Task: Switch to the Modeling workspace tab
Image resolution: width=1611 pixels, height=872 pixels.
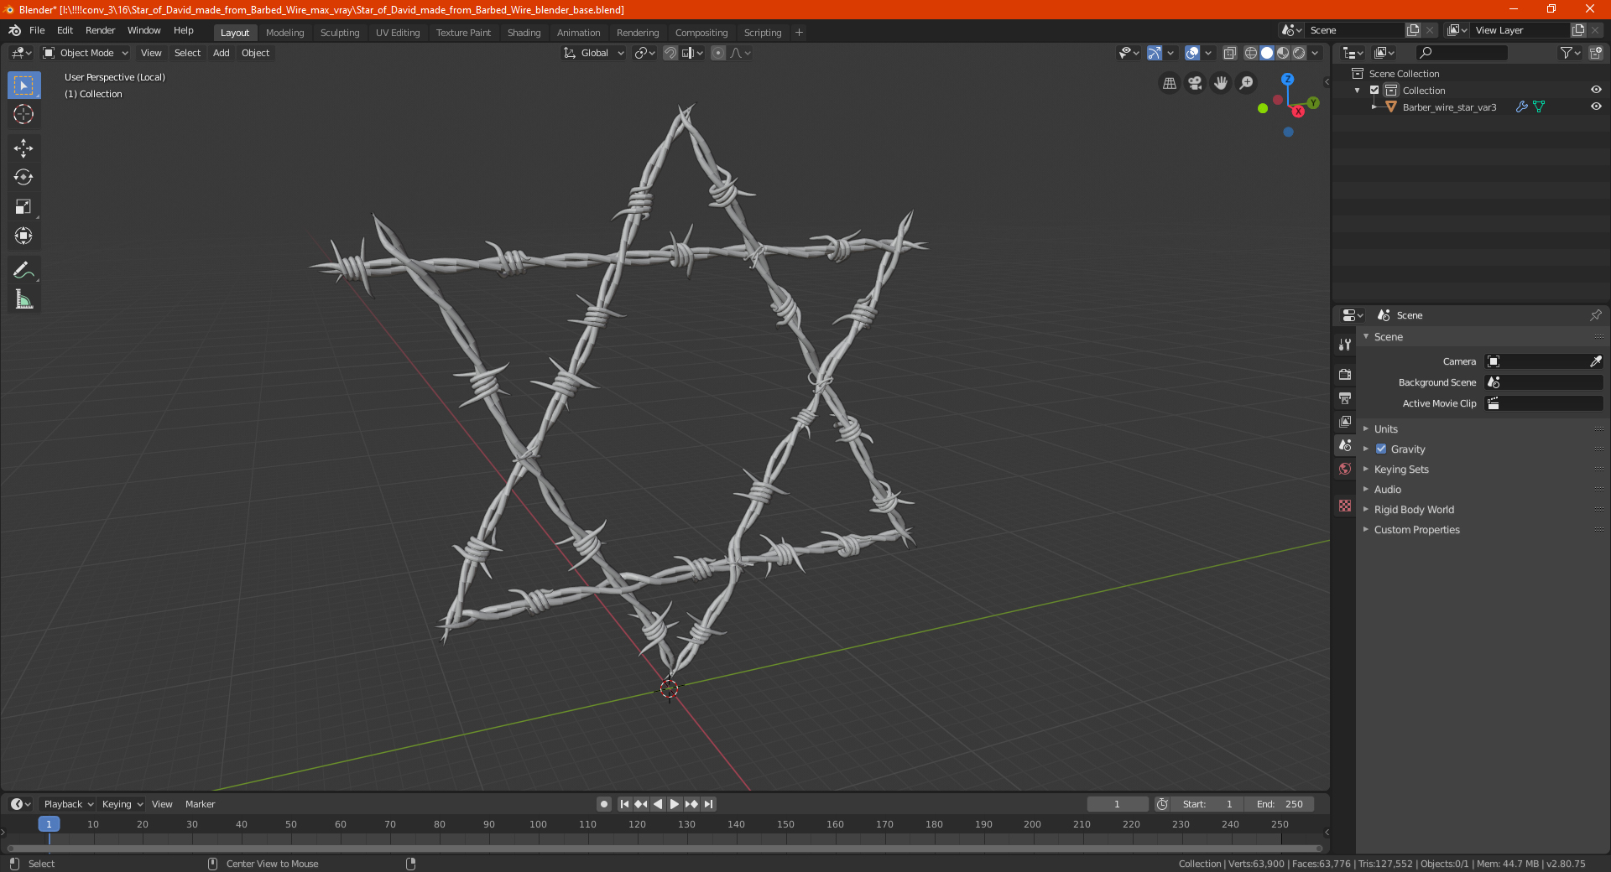Action: tap(284, 33)
